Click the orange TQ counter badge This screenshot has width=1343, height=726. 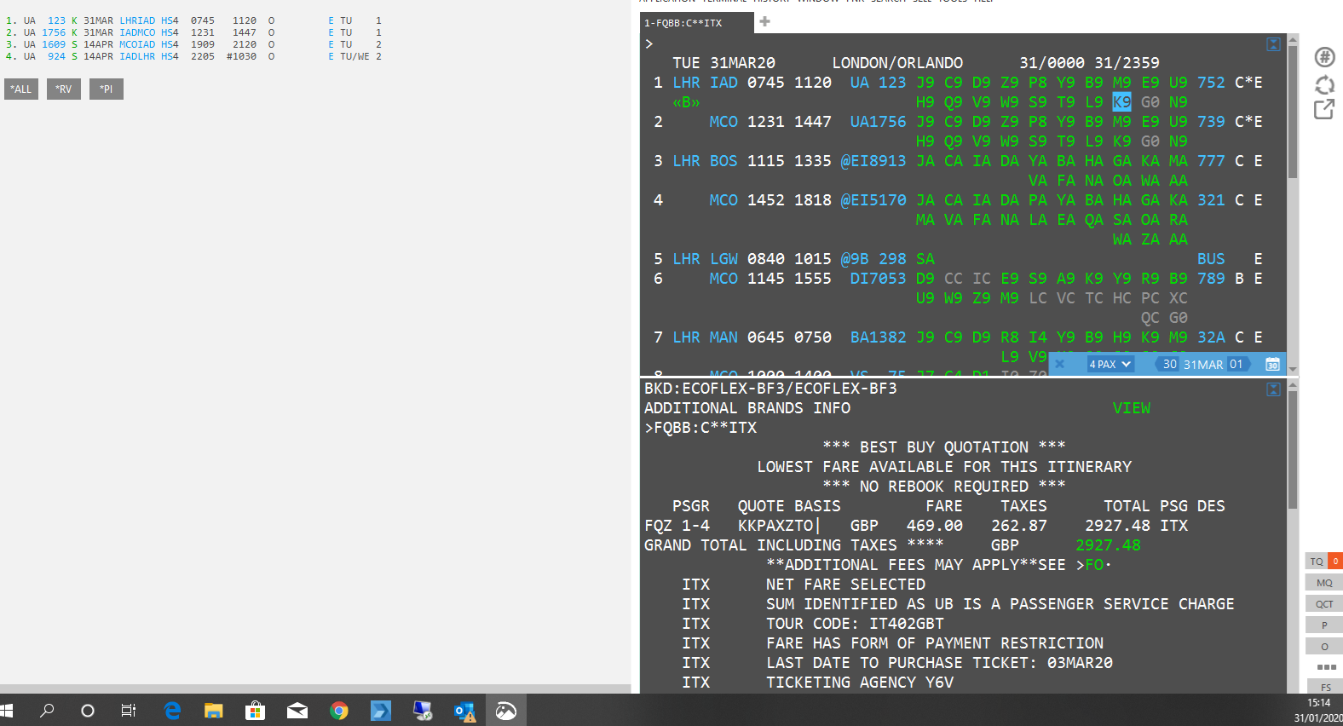[1335, 561]
